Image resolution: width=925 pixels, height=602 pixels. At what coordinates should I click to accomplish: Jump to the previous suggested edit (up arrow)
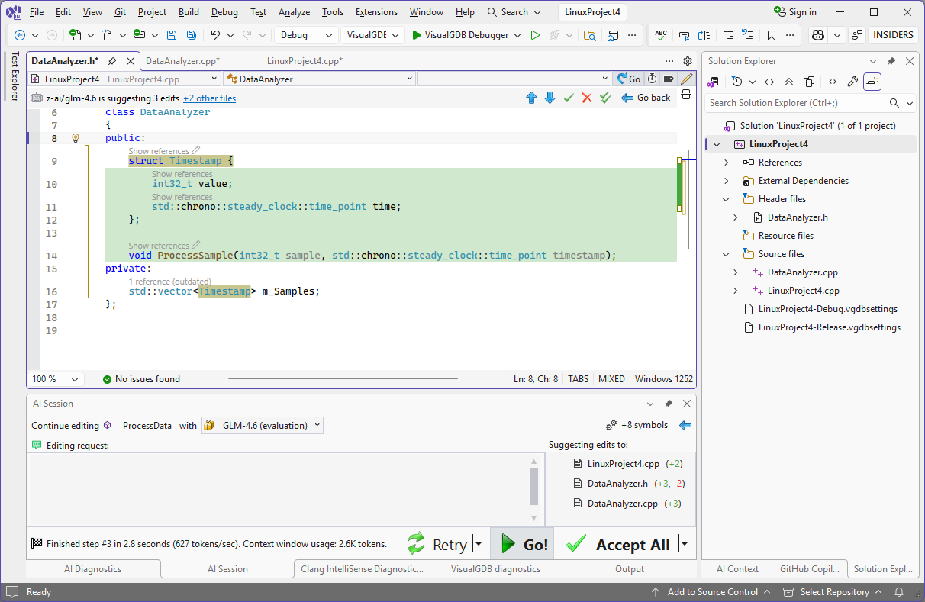click(532, 98)
